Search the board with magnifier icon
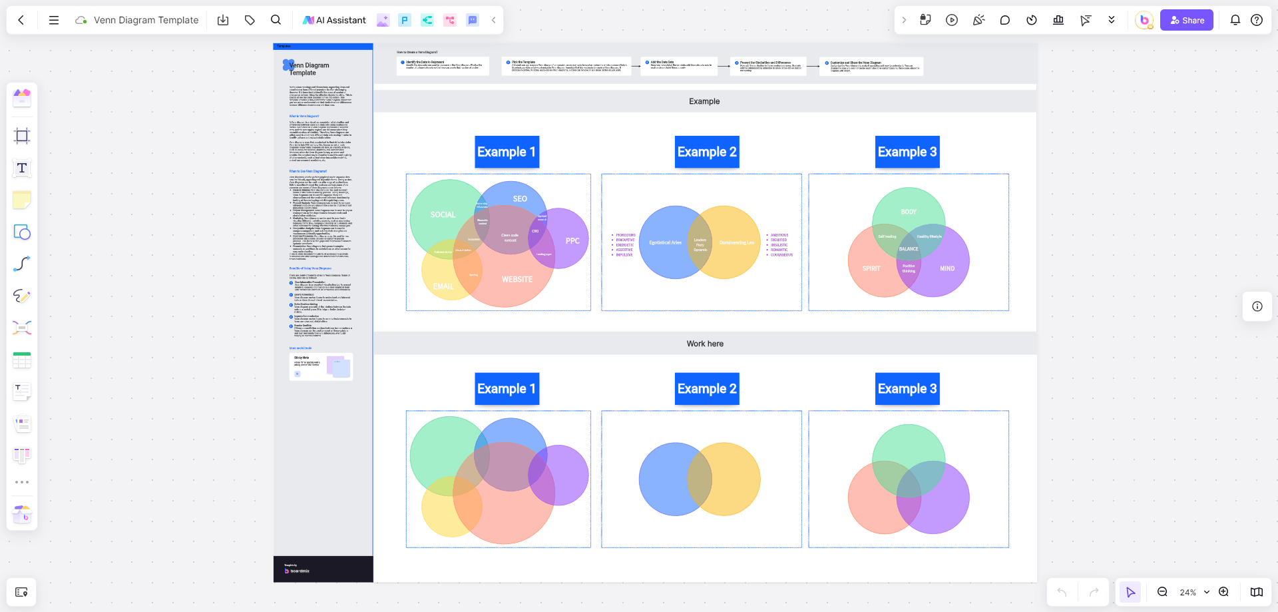Screen dimensions: 1278x612 coord(276,20)
